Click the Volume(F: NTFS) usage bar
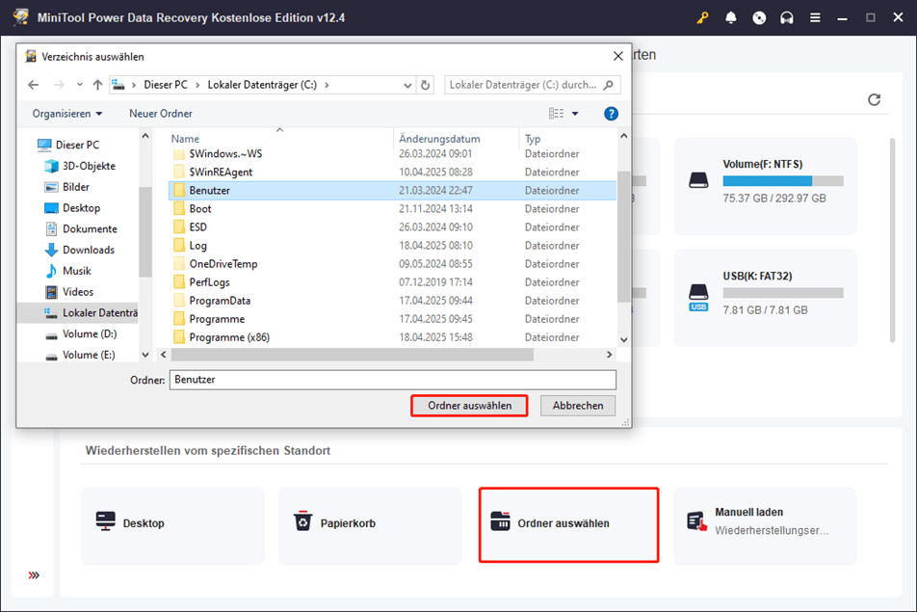Screen dimensions: 917x612 [783, 181]
